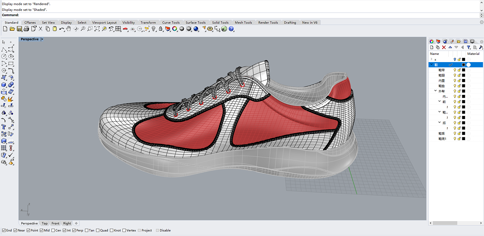The image size is (484, 236).
Task: Select the Circle tool in left sidebar
Action: pos(4,56)
